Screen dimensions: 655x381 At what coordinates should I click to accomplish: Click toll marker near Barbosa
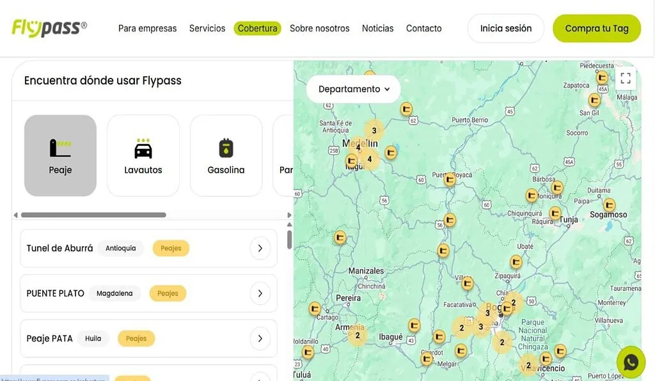557,187
